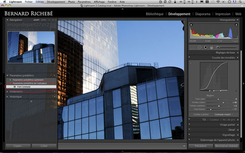Screen dimensions: 245x153
Task: Expand the Vignettage panel arrow
Action: click(238, 135)
